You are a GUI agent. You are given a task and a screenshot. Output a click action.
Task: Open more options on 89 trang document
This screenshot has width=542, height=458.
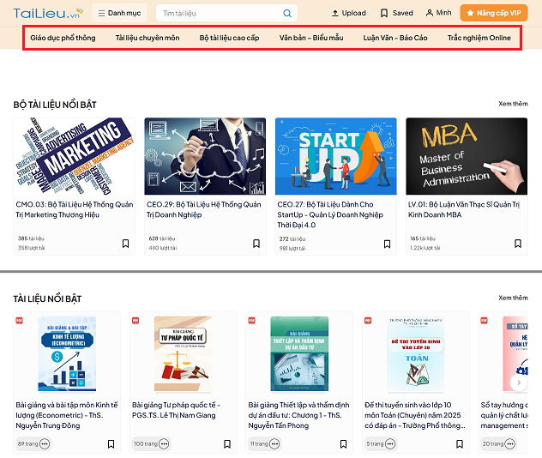pos(45,443)
